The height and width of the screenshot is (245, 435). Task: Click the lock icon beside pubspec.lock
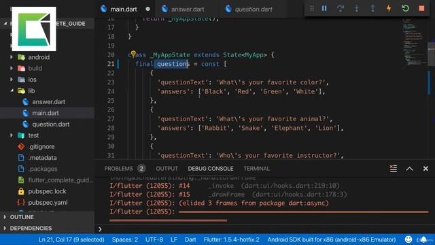(x=21, y=191)
